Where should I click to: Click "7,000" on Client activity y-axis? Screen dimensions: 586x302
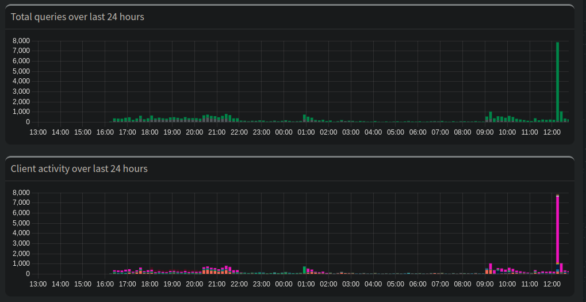[21, 202]
